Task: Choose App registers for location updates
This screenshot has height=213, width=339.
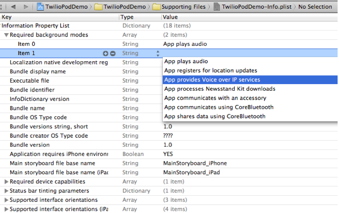Action: tap(250, 71)
